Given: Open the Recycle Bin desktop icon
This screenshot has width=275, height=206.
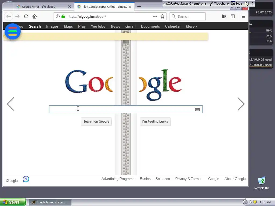Looking at the screenshot, I should [x=262, y=183].
